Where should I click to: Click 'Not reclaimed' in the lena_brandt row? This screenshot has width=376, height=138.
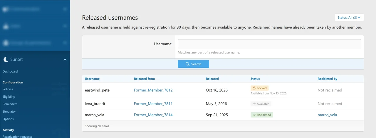tap(330, 103)
